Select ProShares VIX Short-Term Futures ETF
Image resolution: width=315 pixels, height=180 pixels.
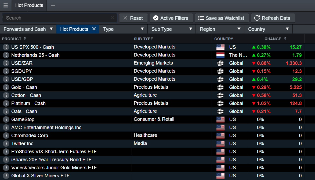(54, 152)
